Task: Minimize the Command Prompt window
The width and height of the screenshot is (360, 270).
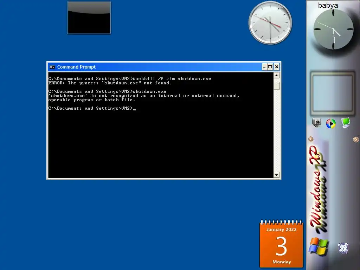Action: 264,67
